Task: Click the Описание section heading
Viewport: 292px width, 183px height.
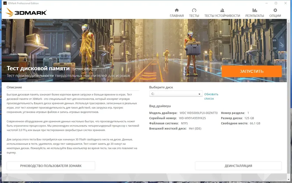Action: tap(14, 87)
